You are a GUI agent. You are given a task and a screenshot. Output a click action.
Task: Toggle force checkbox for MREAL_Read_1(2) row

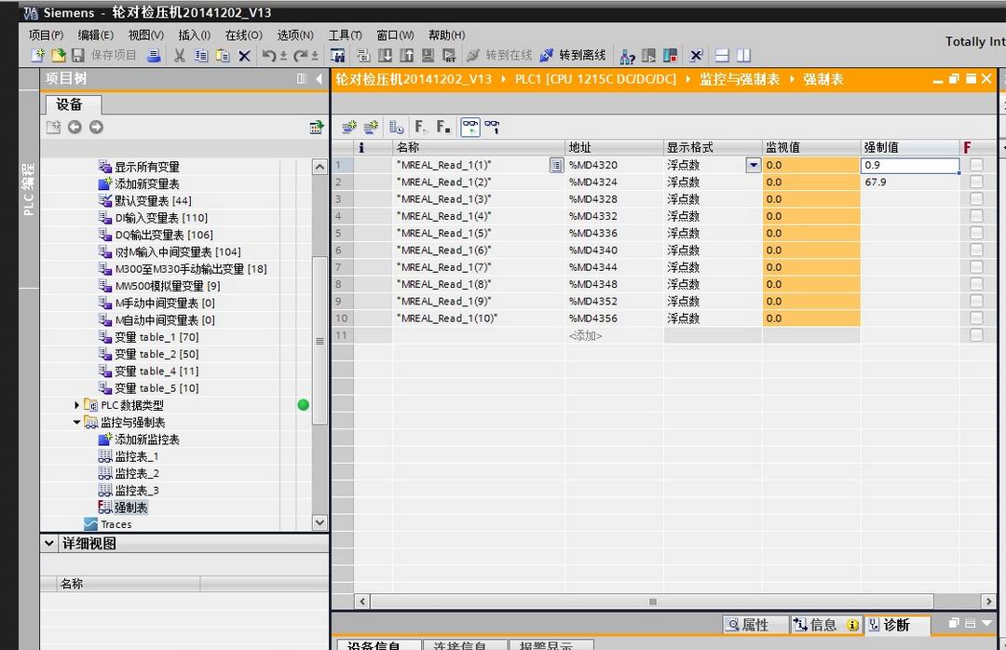(976, 183)
